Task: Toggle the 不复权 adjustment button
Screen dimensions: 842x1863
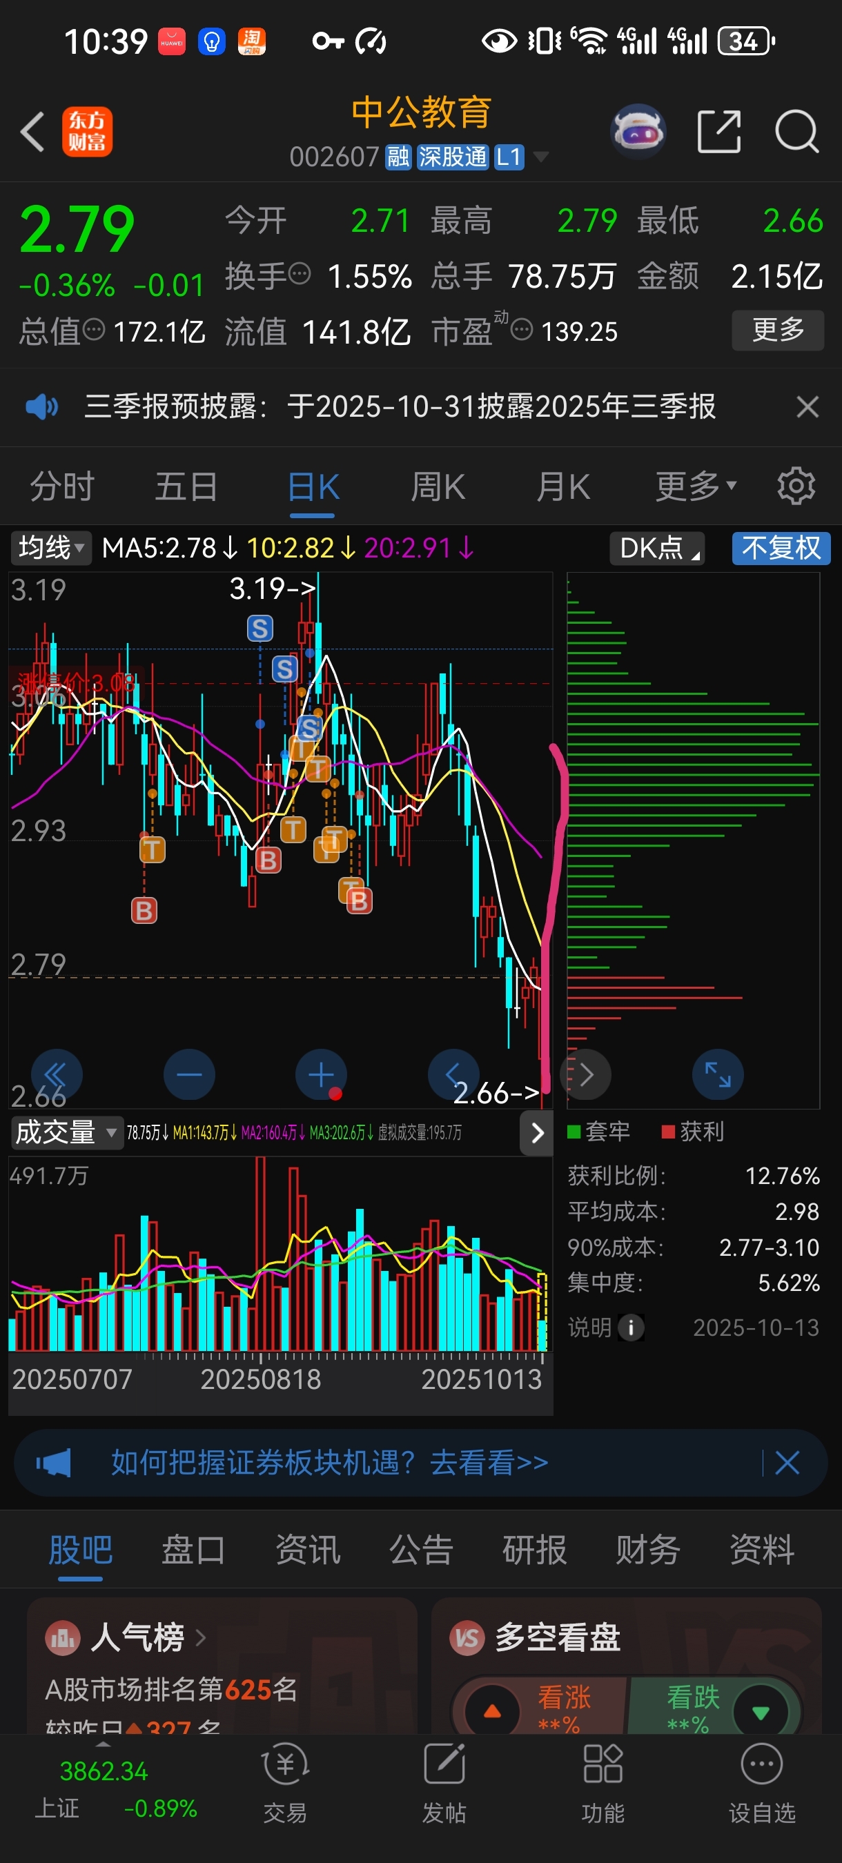Action: pos(781,547)
